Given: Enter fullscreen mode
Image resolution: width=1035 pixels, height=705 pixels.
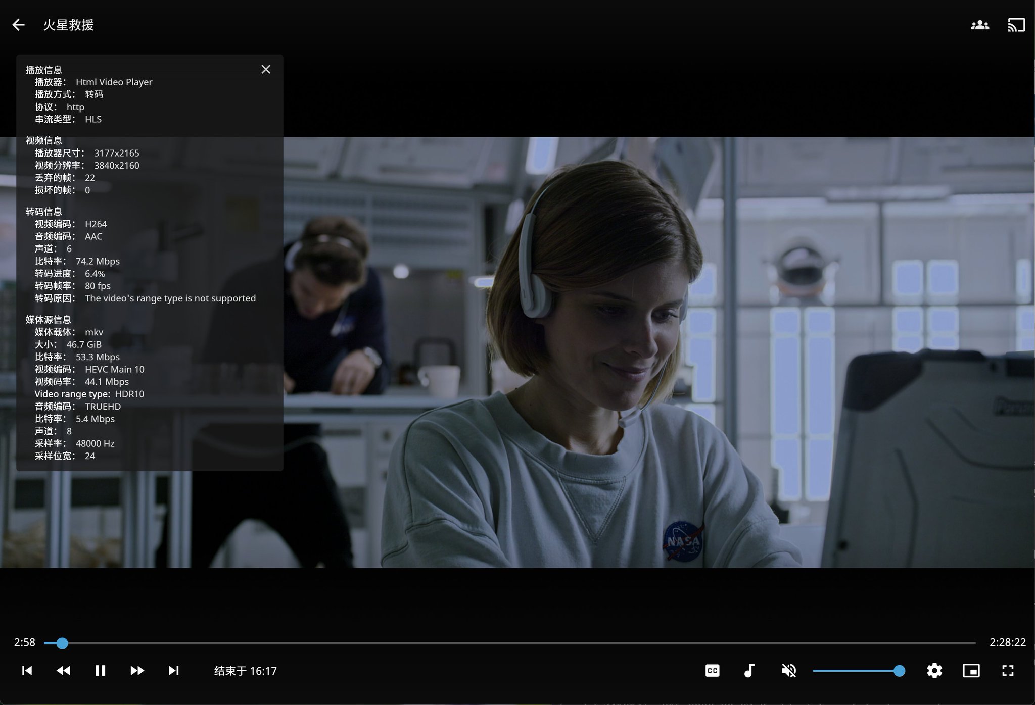Looking at the screenshot, I should (1008, 670).
